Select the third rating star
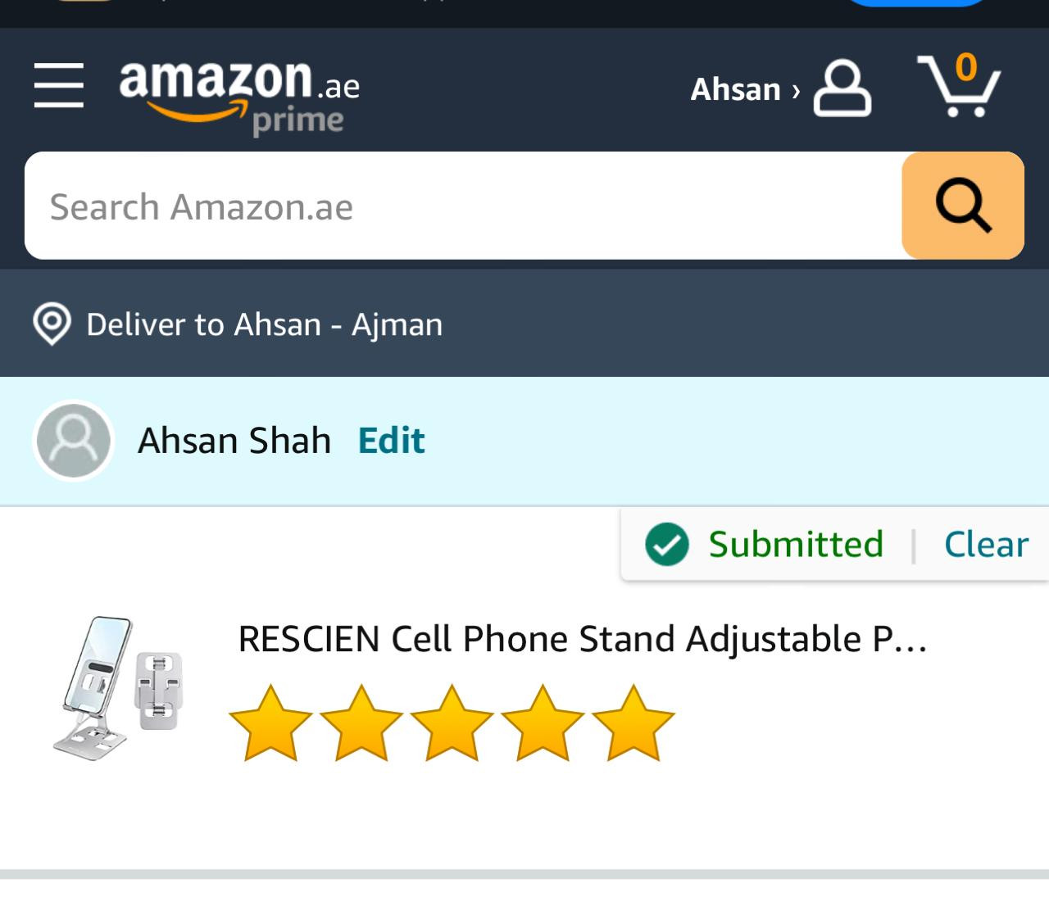 pyautogui.click(x=452, y=723)
